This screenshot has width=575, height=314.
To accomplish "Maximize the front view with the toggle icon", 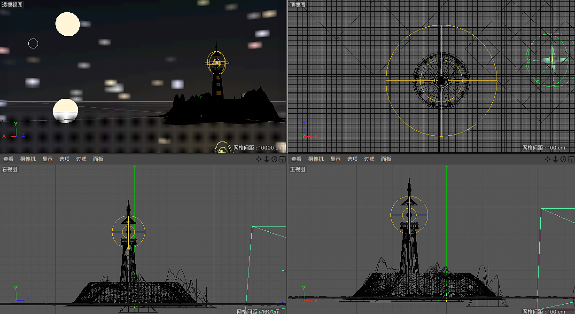I will point(571,159).
